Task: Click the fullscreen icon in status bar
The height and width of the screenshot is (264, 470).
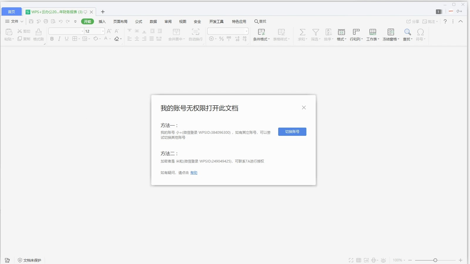Action: (x=351, y=260)
